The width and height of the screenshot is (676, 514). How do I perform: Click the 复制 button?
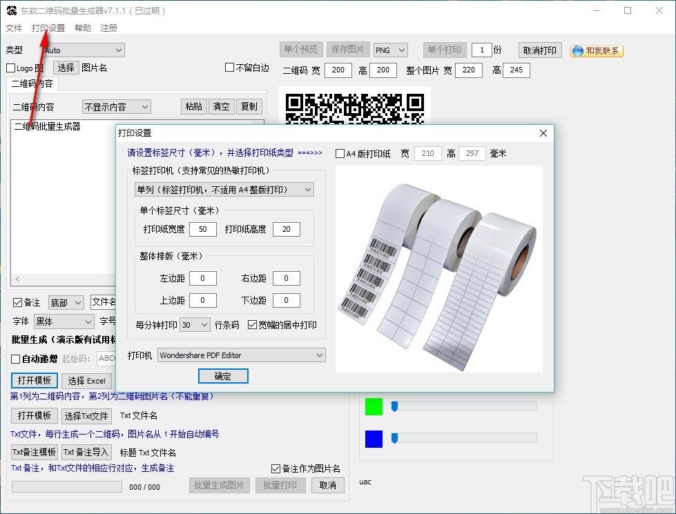pyautogui.click(x=249, y=106)
